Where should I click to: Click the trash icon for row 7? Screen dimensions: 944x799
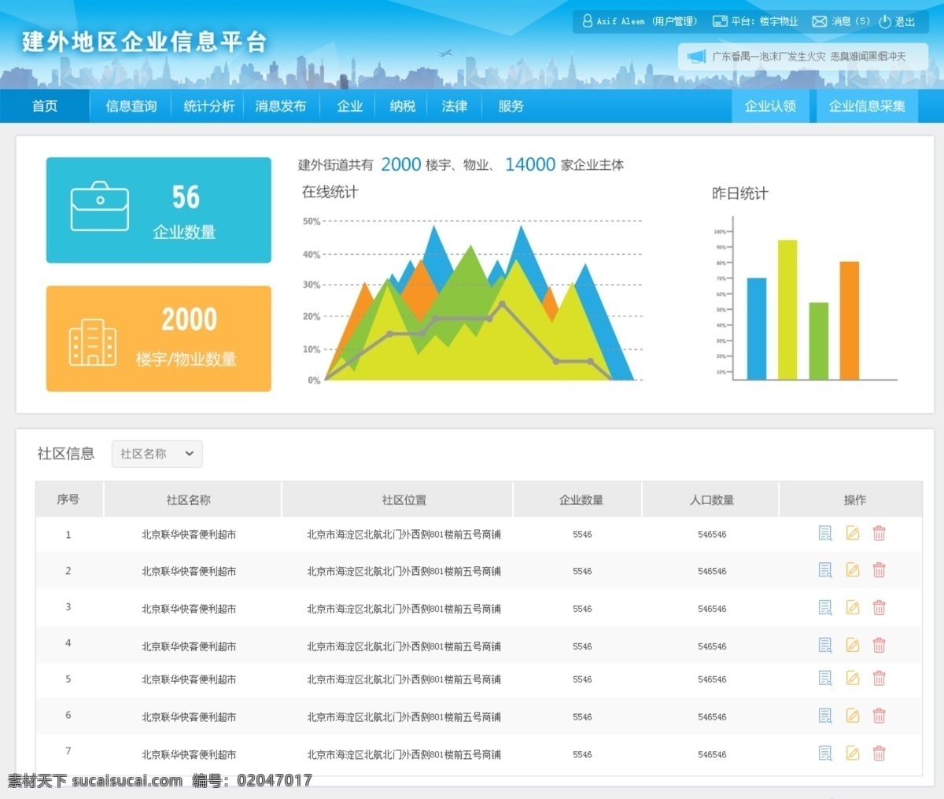879,753
